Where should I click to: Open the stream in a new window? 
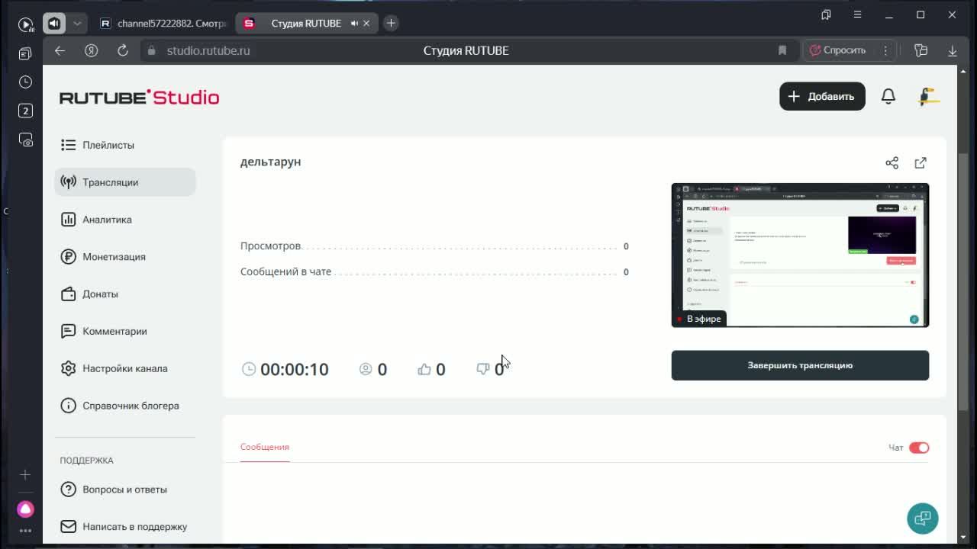(x=921, y=162)
